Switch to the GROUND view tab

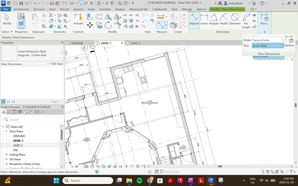(x=77, y=43)
